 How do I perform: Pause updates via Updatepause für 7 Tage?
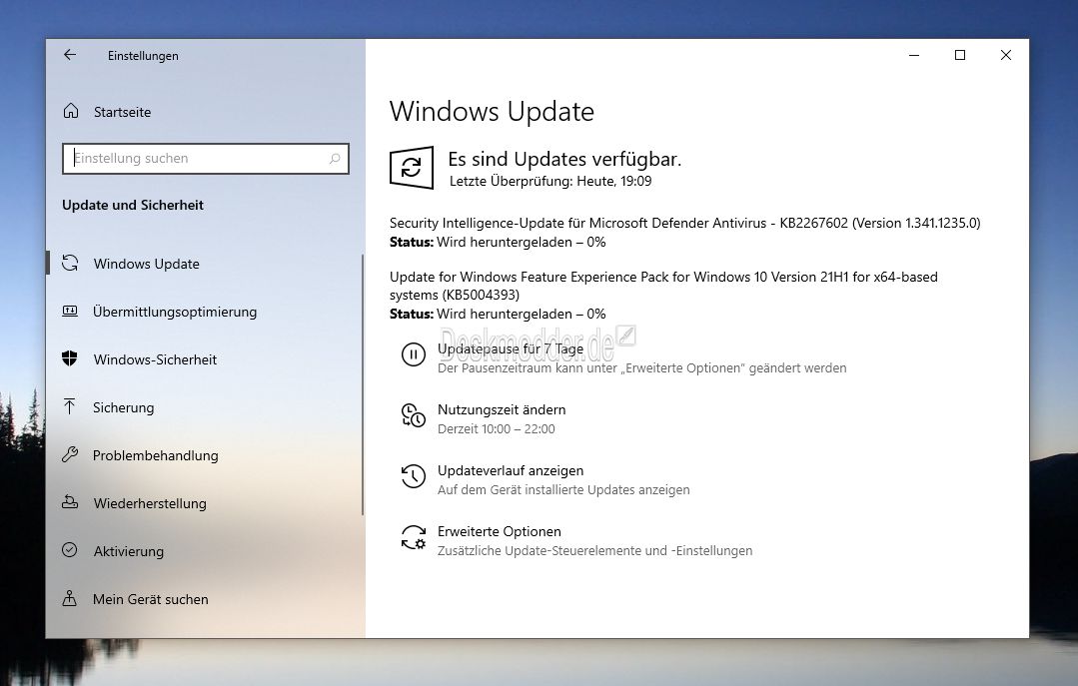tap(511, 348)
